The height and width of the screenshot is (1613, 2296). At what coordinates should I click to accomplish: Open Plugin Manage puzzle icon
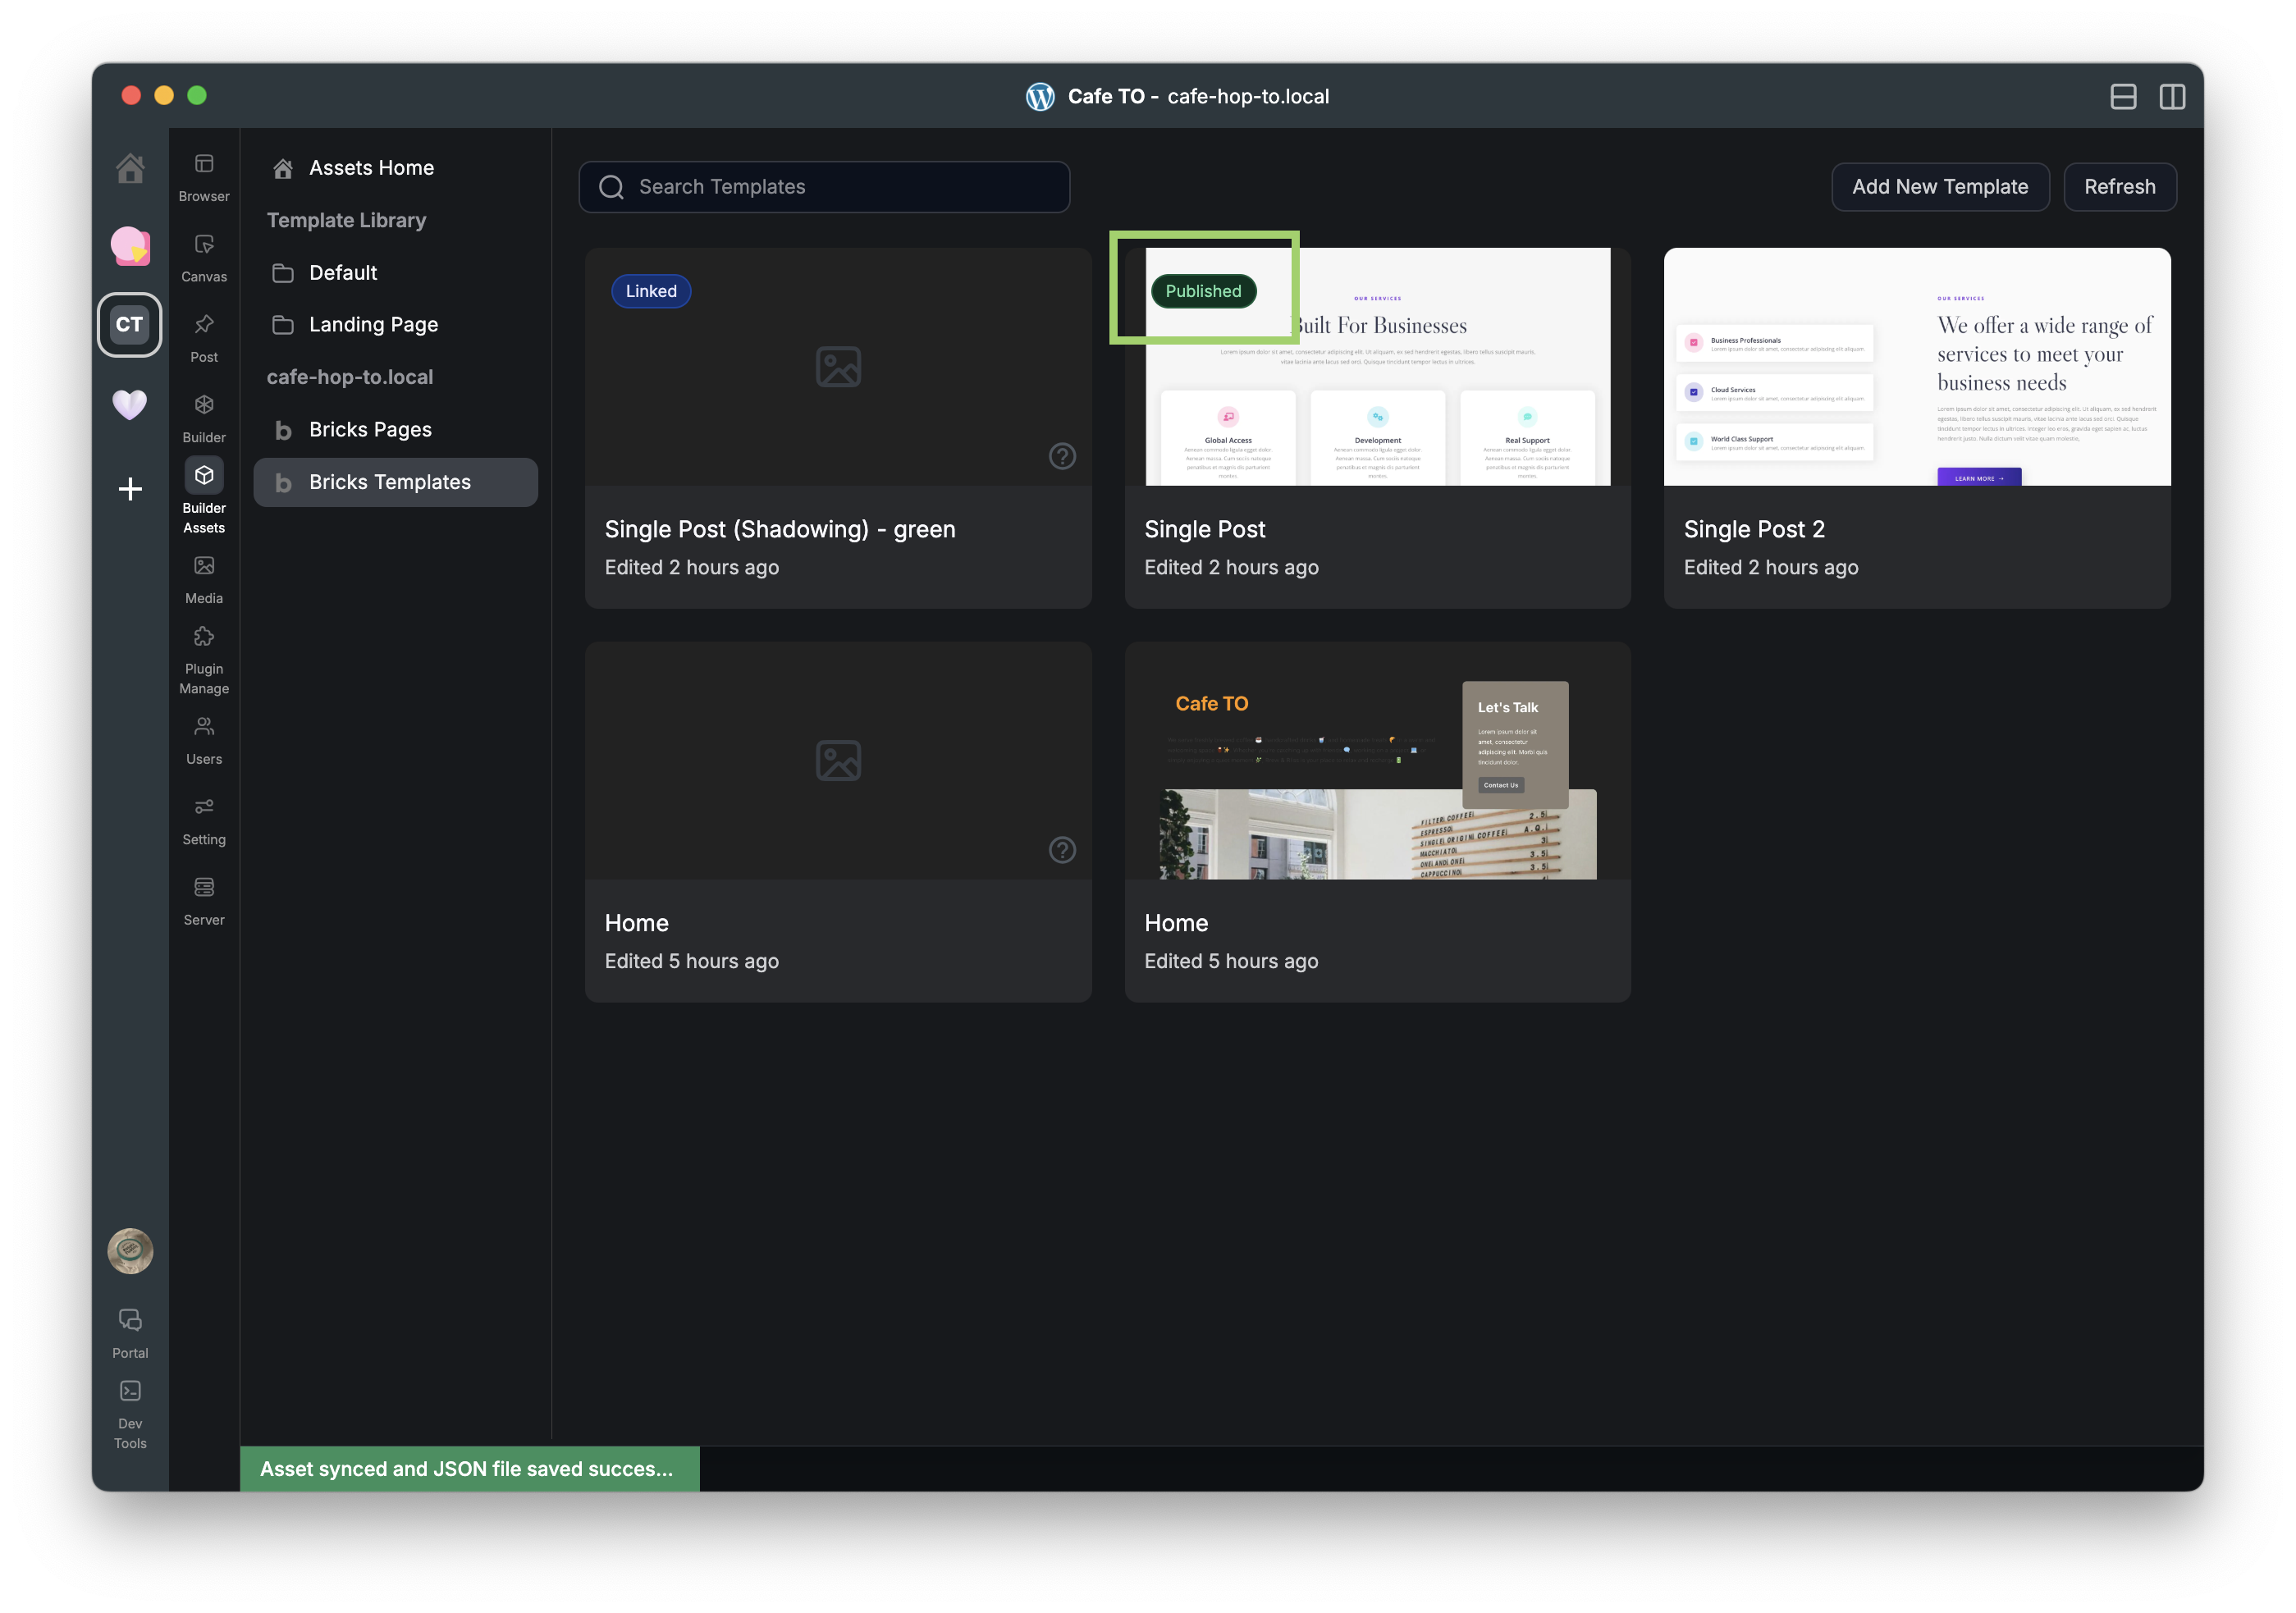coord(204,637)
